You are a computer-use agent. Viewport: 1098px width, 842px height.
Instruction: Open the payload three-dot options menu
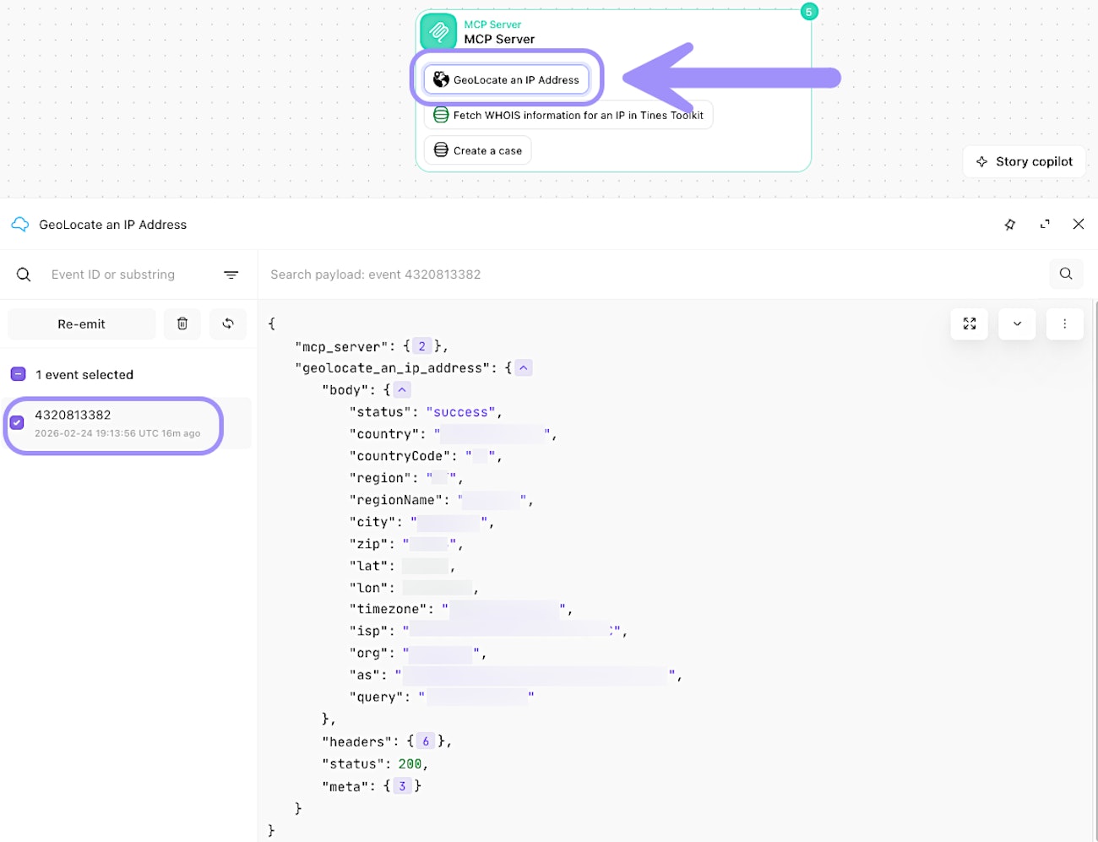click(1064, 323)
